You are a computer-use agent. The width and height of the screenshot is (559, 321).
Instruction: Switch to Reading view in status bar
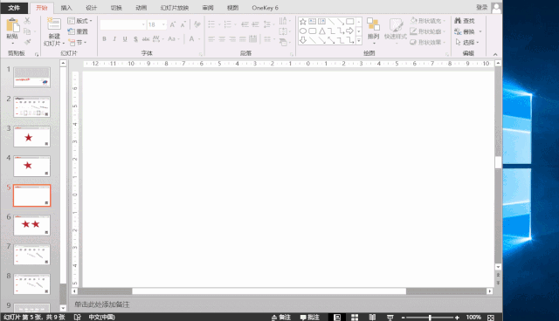point(372,318)
